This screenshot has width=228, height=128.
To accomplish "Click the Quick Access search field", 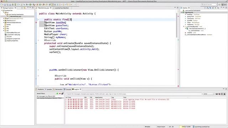I will 209,5.
